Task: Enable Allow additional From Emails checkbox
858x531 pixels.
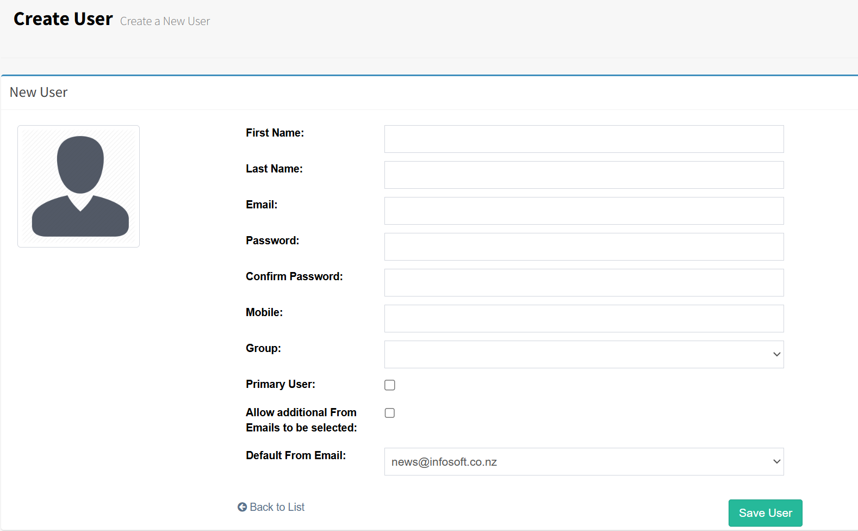Action: (x=390, y=413)
